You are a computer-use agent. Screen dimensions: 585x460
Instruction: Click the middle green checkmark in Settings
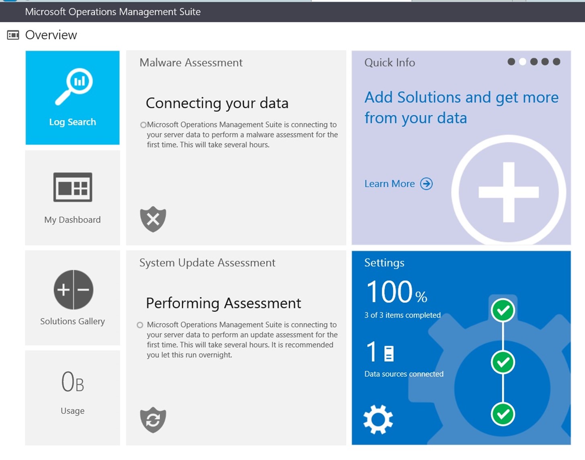click(x=503, y=362)
